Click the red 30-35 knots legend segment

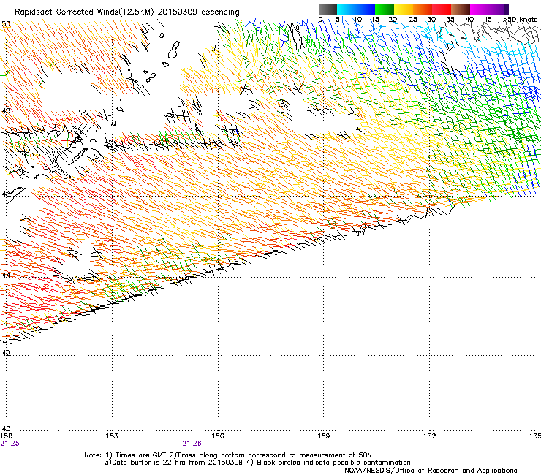[442, 9]
